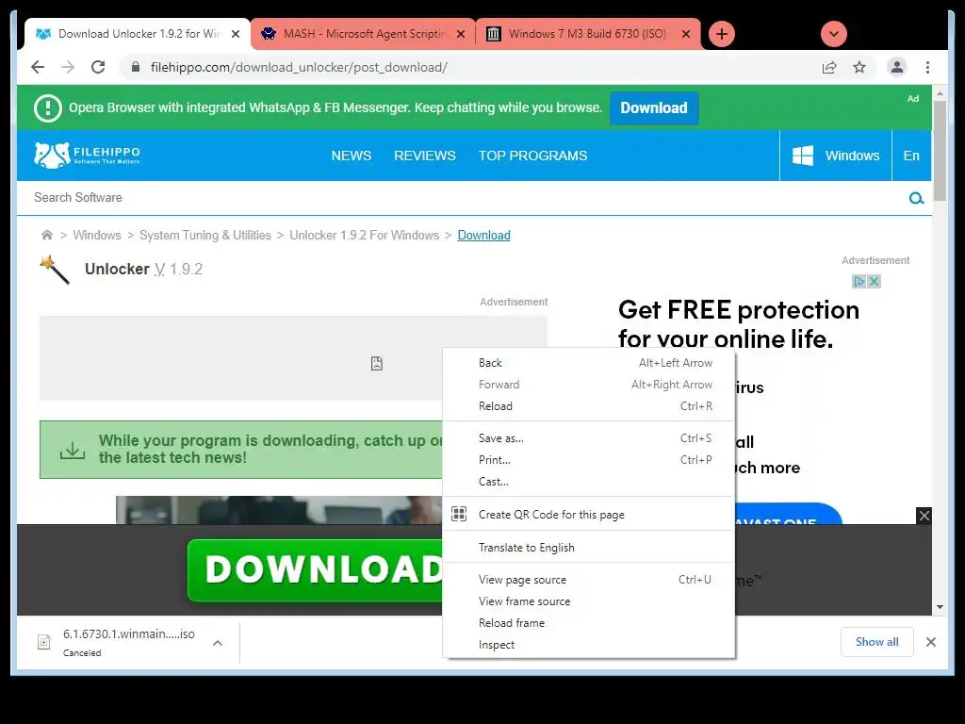965x724 pixels.
Task: Choose Cast... in context menu
Action: coord(589,481)
